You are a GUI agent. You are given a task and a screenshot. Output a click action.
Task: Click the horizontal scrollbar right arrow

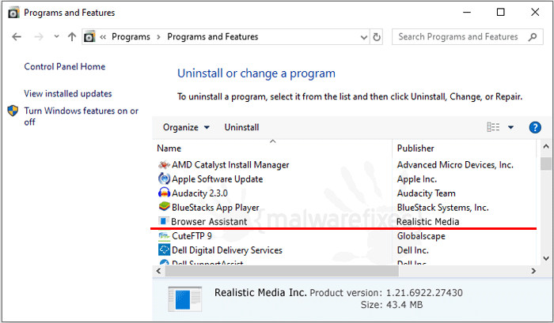[533, 271]
